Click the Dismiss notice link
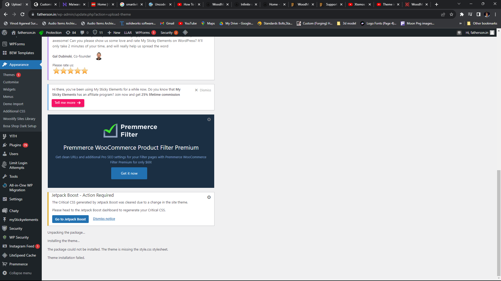This screenshot has width=501, height=281. (x=104, y=219)
